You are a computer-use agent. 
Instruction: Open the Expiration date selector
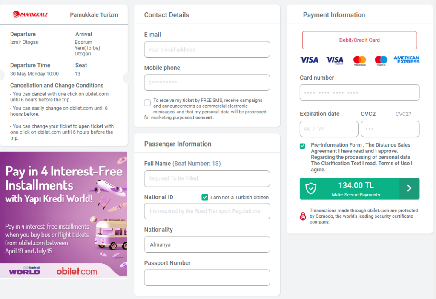[329, 129]
